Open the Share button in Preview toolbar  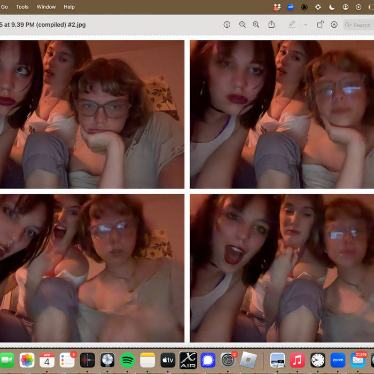point(271,25)
